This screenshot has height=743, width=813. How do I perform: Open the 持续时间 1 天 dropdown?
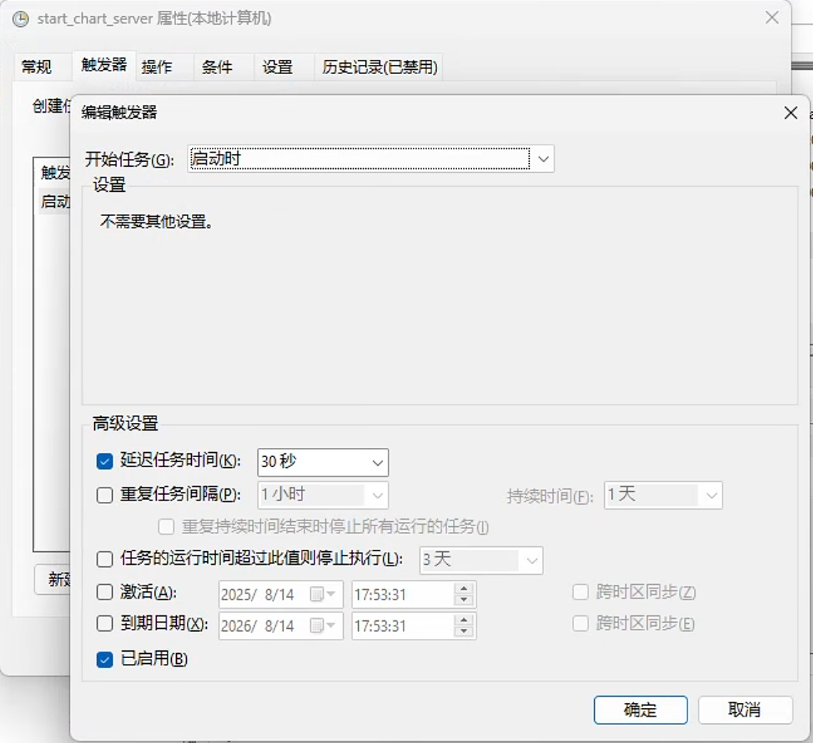(x=663, y=495)
